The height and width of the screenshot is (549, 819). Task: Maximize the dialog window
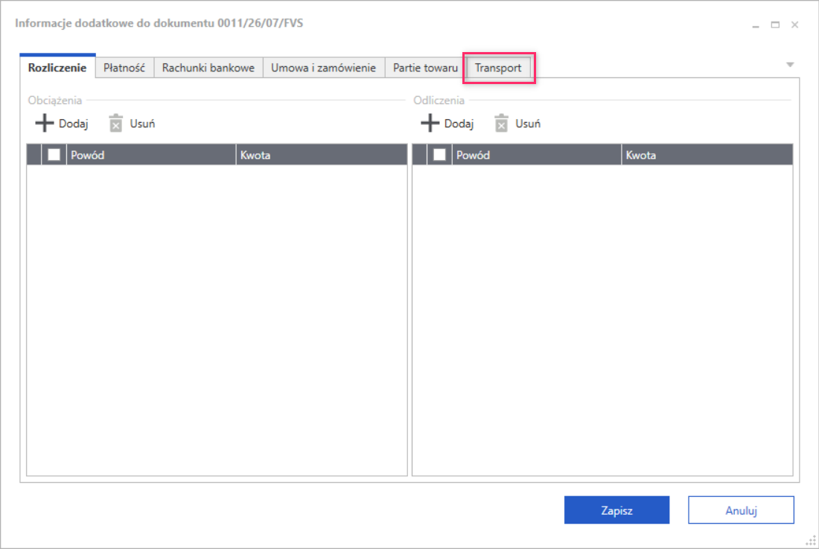click(775, 25)
